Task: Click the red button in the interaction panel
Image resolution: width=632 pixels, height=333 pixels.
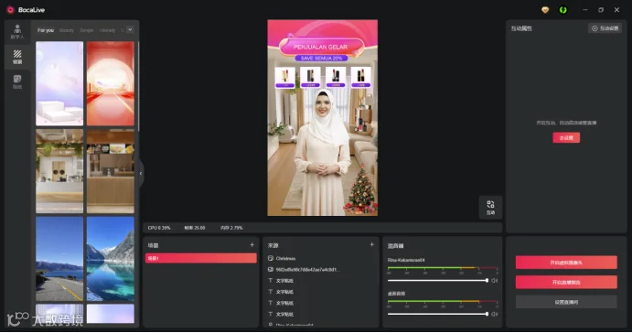Action: coord(566,138)
